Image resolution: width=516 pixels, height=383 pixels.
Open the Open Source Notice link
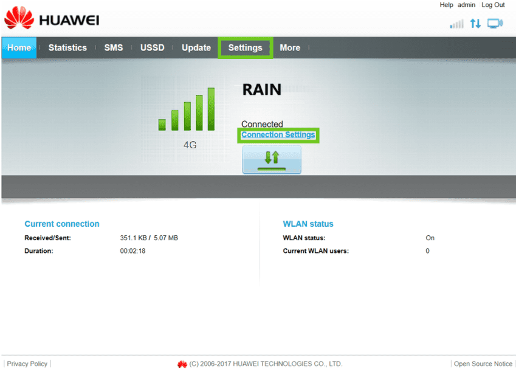(x=483, y=364)
